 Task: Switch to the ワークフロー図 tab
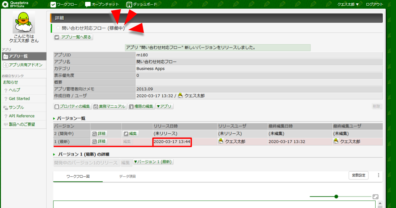pos(78,176)
